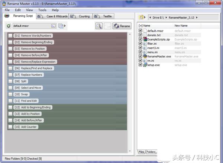Open the Help menu

(55, 10)
